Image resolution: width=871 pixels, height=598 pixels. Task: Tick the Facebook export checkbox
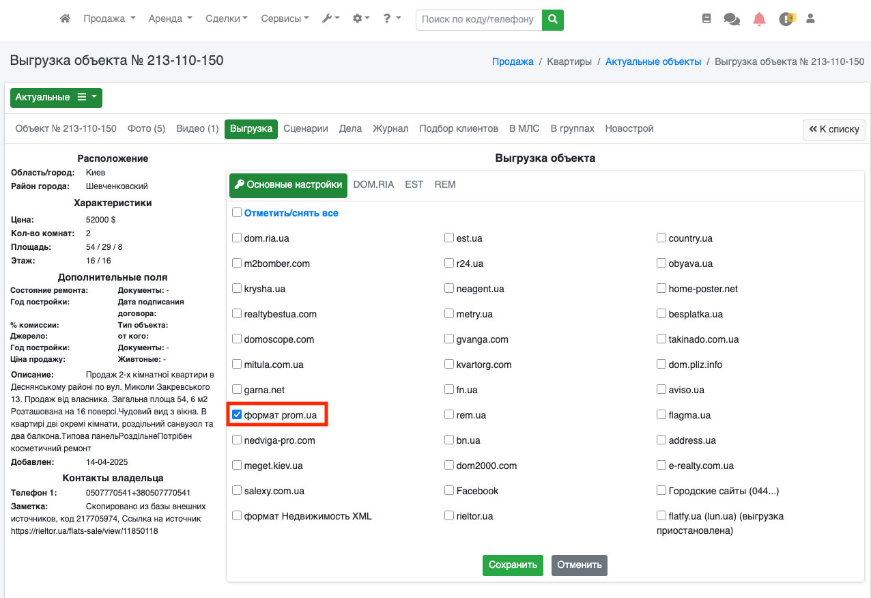coord(449,490)
